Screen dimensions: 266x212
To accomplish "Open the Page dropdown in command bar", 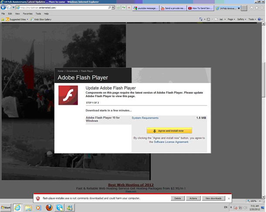I will click(x=231, y=19).
